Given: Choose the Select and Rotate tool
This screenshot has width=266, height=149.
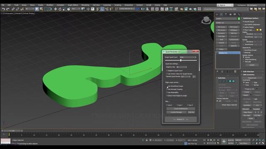Looking at the screenshot, I should point(60,9).
